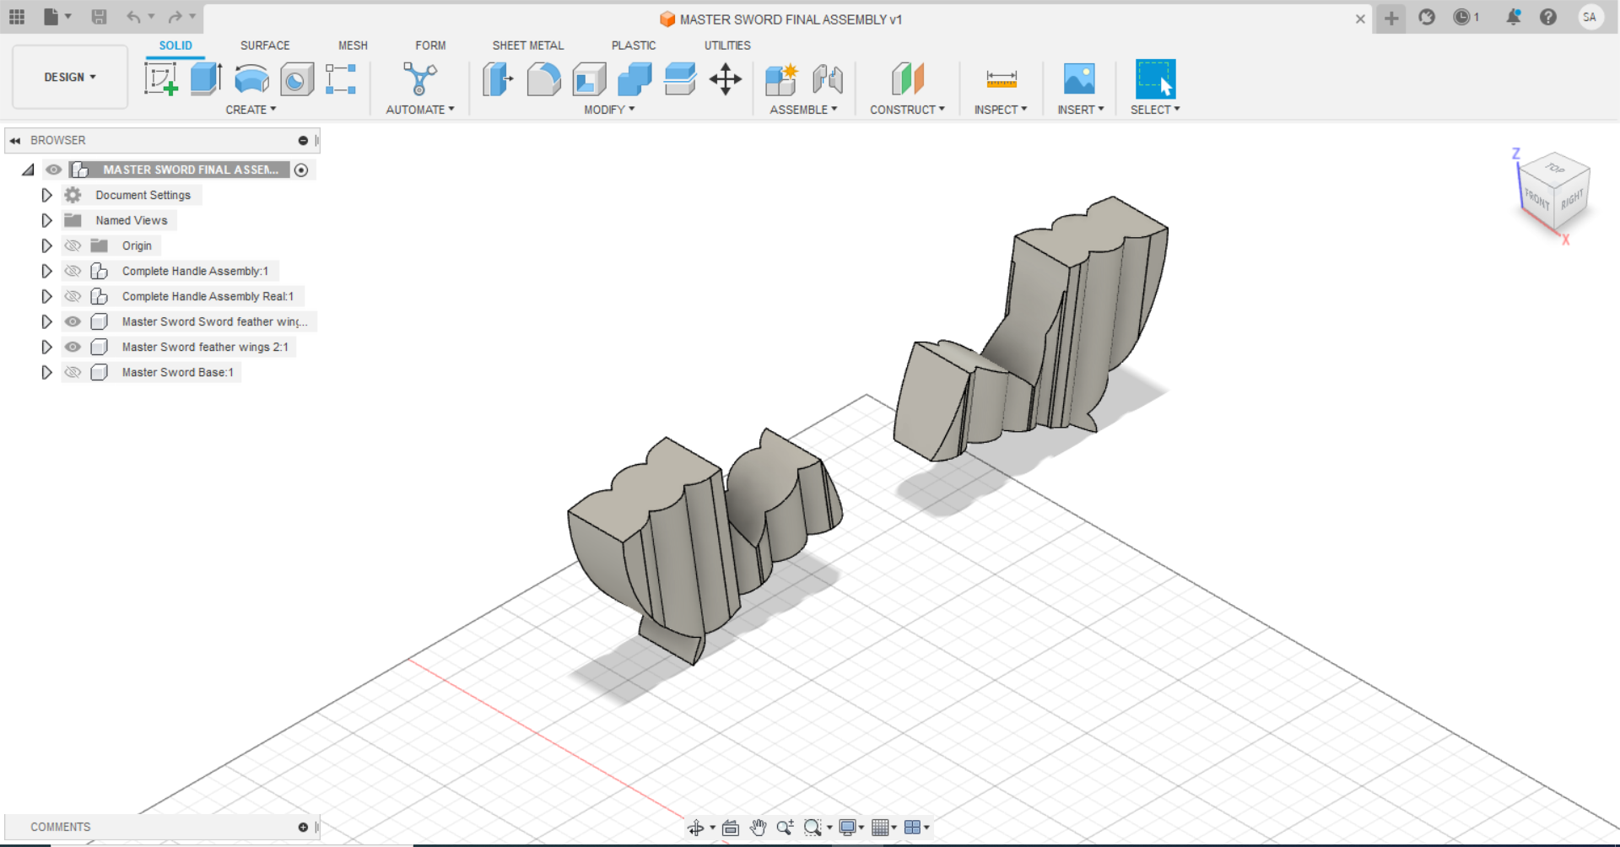Click the Orbit navigation icon
Viewport: 1620px width, 847px height.
pos(695,828)
